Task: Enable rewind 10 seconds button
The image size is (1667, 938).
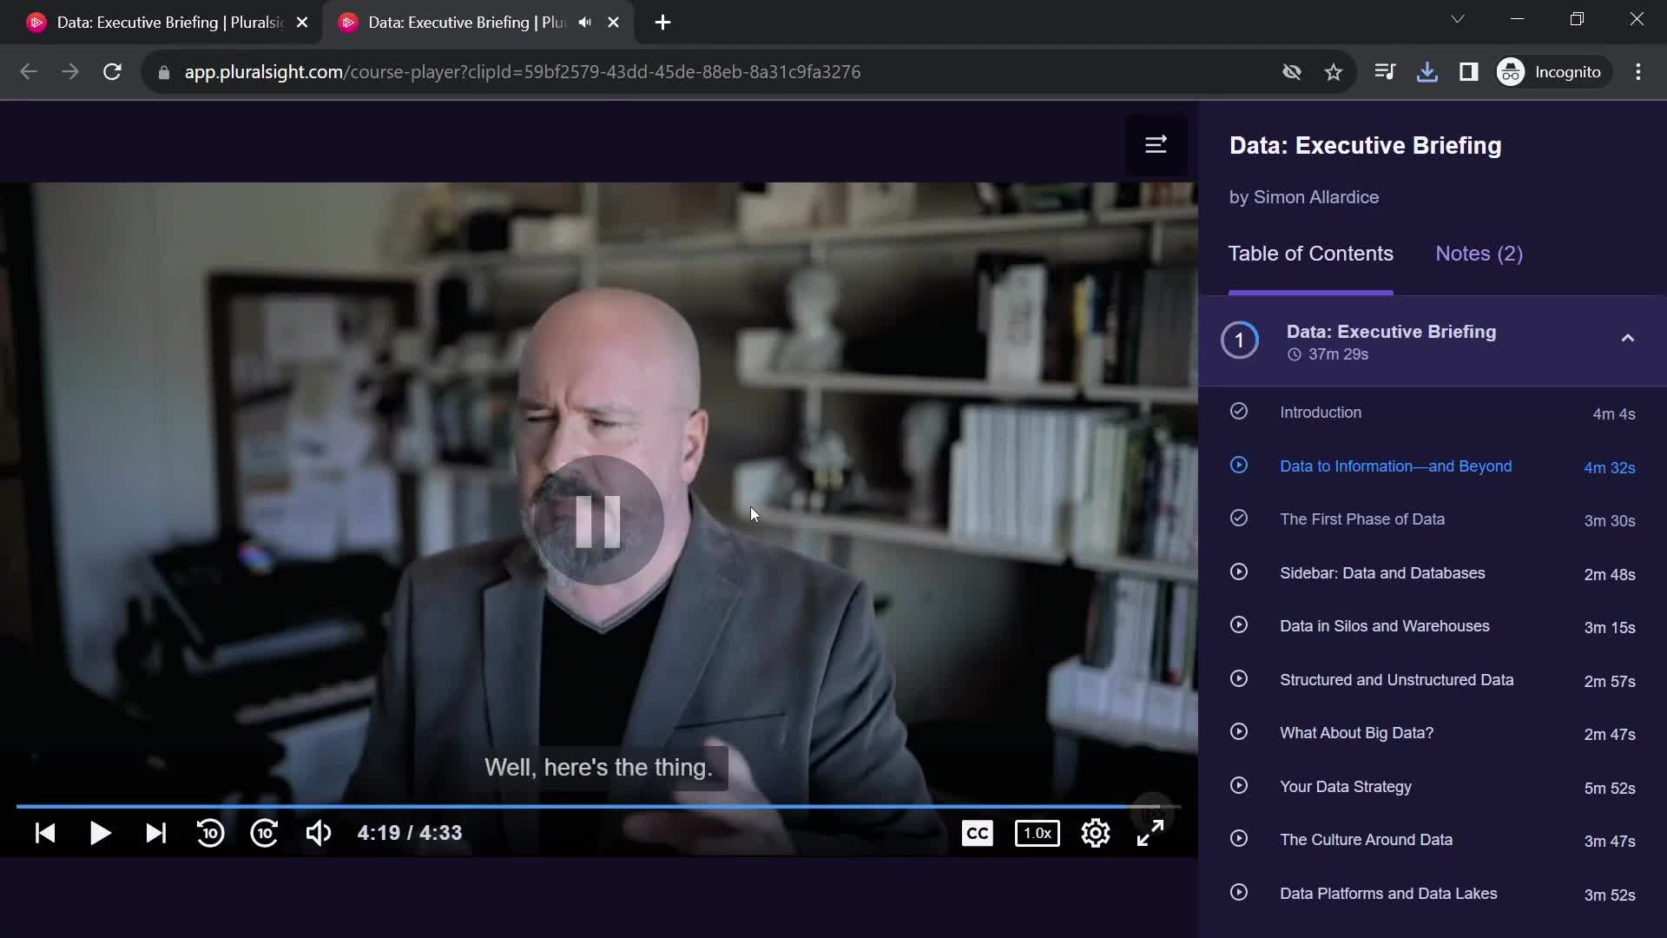Action: click(x=209, y=833)
